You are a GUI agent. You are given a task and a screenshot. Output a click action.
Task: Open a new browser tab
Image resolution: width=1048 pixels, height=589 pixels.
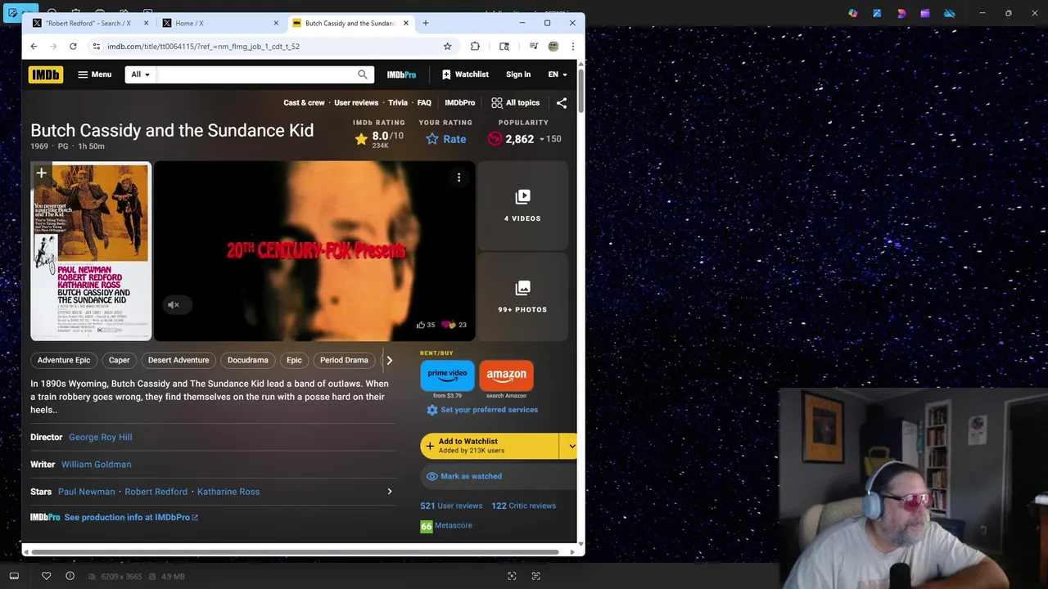pyautogui.click(x=425, y=23)
